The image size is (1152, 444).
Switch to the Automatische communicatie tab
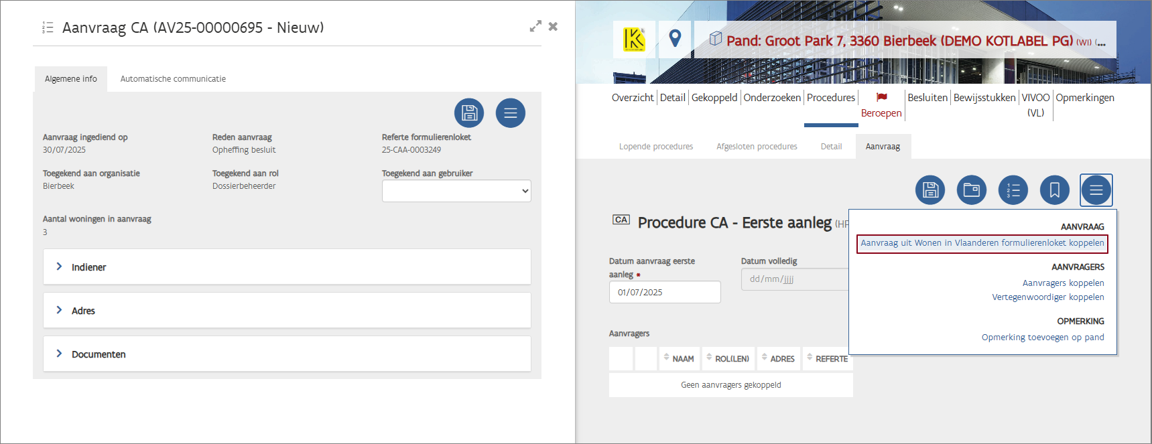(173, 79)
